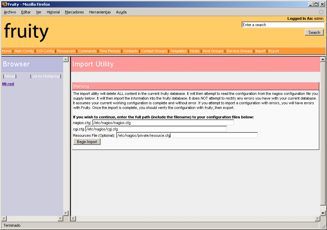Go to the Home nav link
Viewport: 327px width, 230px height.
(x=7, y=51)
